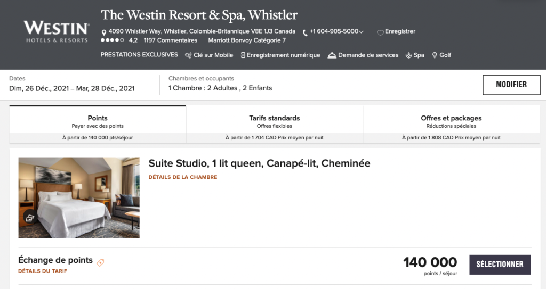Click the tag icon beside Échange de points
Viewport: 546px width, 289px height.
coord(100,262)
